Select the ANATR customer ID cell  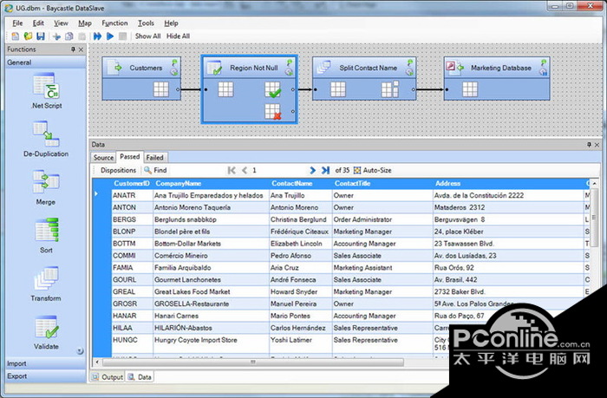point(132,195)
